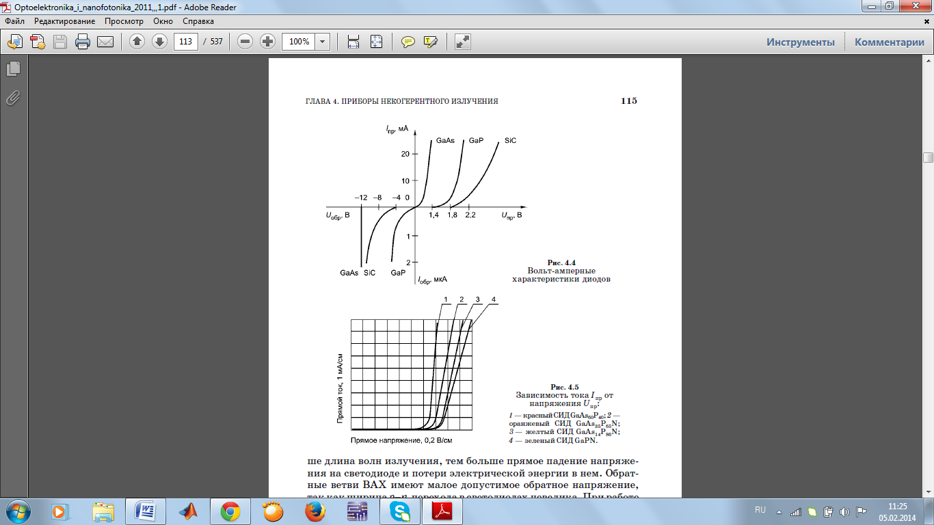The width and height of the screenshot is (934, 525).
Task: Send file by email with the envelope icon
Action: pyautogui.click(x=105, y=42)
